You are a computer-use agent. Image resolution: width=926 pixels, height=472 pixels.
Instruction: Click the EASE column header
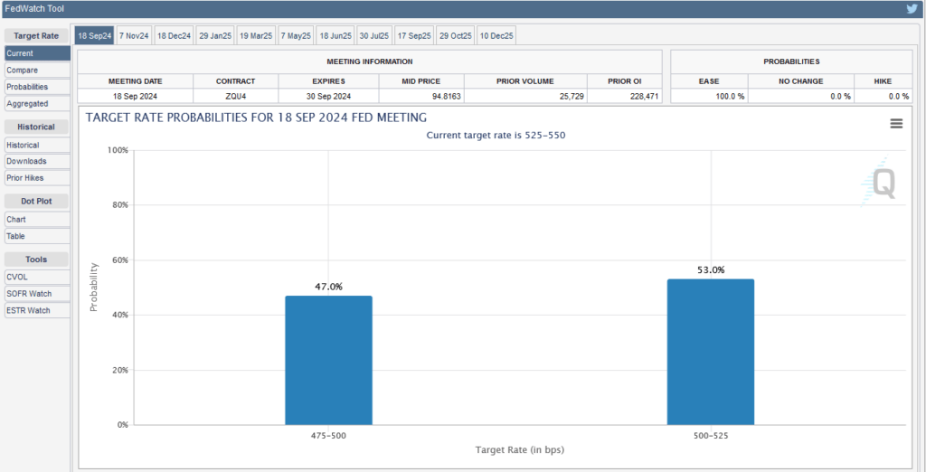pyautogui.click(x=709, y=81)
